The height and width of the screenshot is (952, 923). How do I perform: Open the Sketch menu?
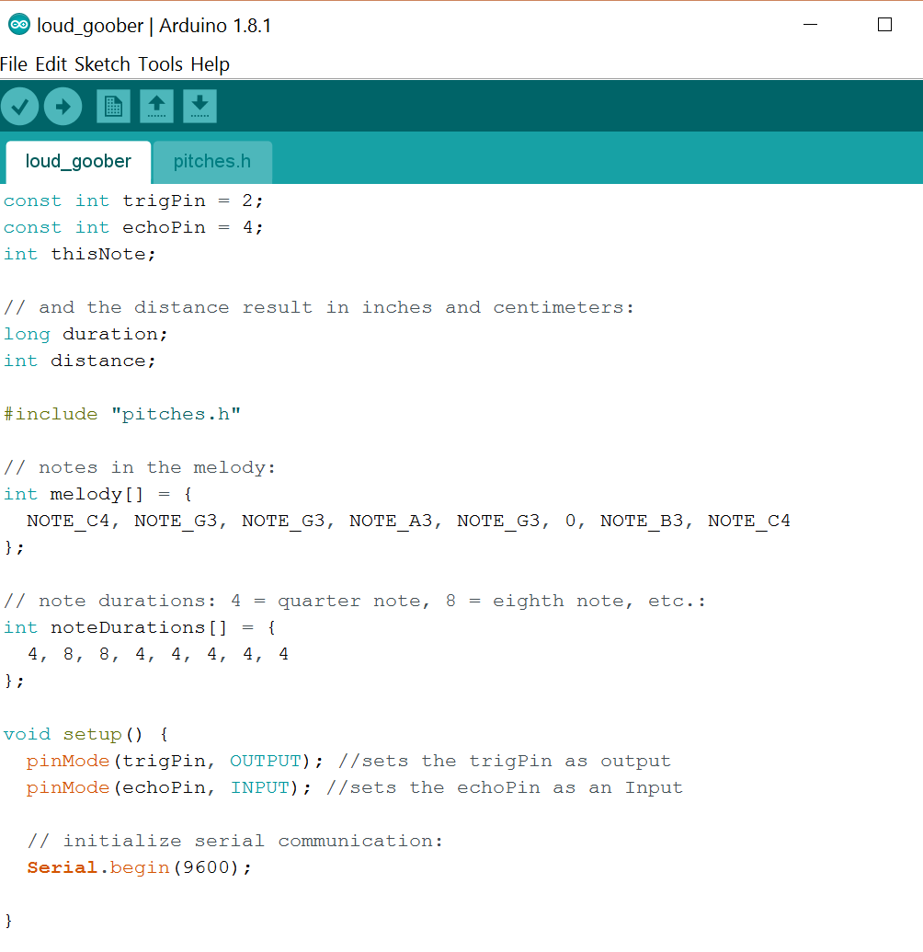click(x=103, y=64)
